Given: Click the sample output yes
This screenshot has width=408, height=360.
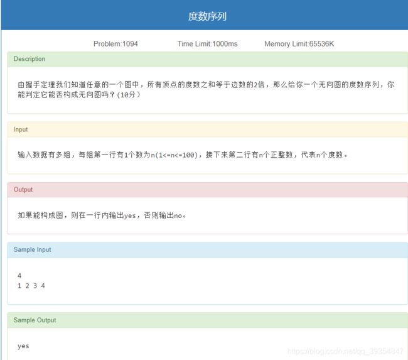Looking at the screenshot, I should pos(23,346).
